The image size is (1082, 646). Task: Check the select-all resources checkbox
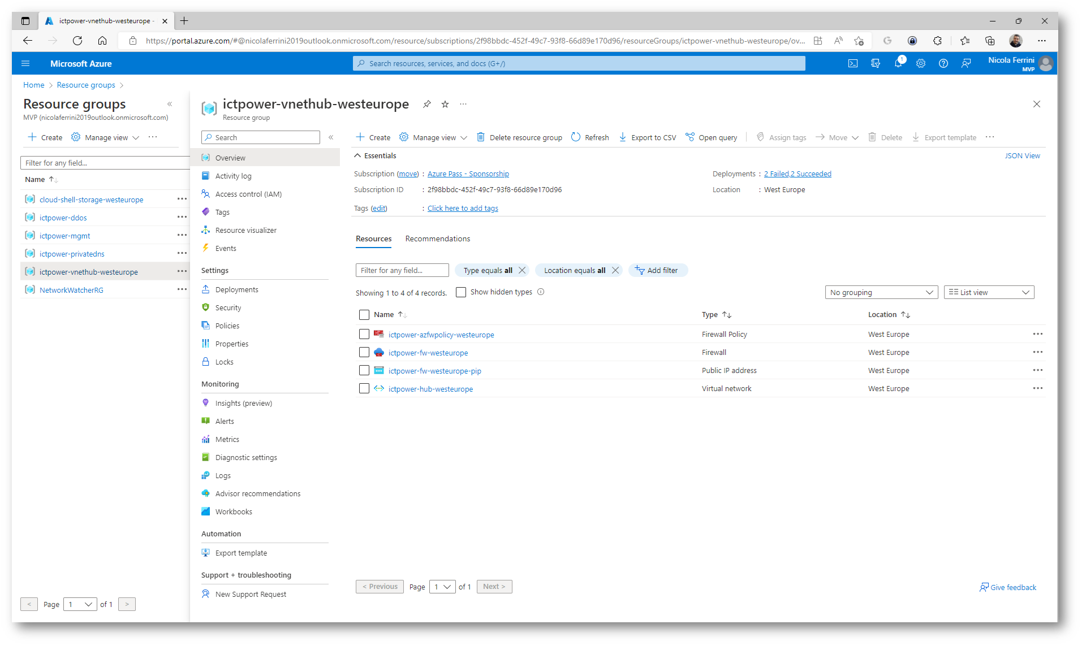point(364,315)
